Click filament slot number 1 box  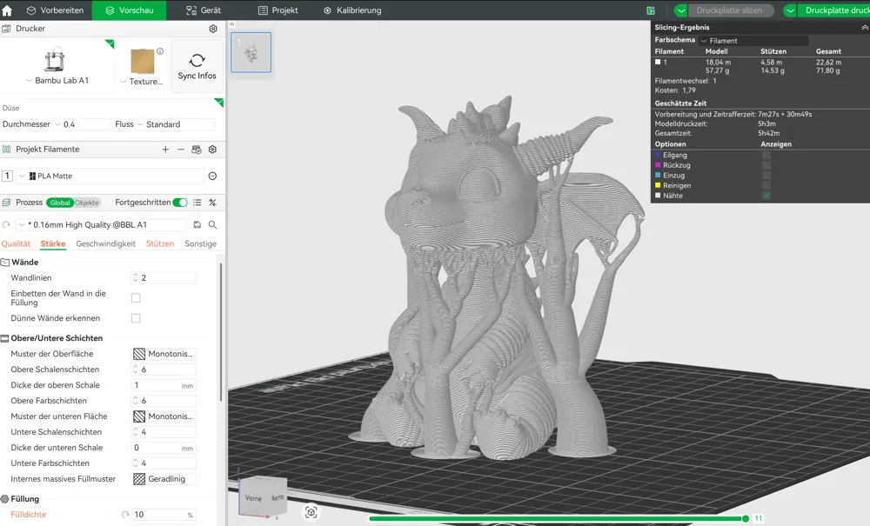(7, 176)
